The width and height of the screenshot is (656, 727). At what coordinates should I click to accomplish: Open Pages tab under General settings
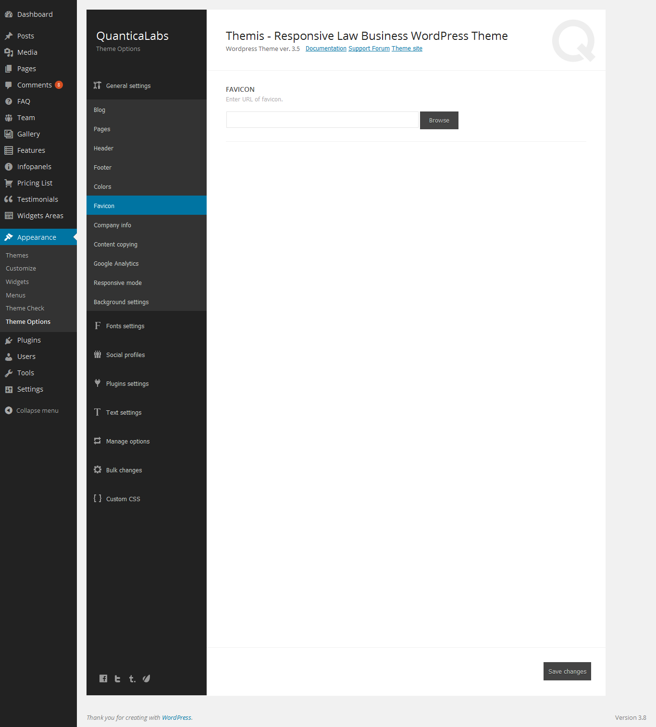tap(147, 129)
